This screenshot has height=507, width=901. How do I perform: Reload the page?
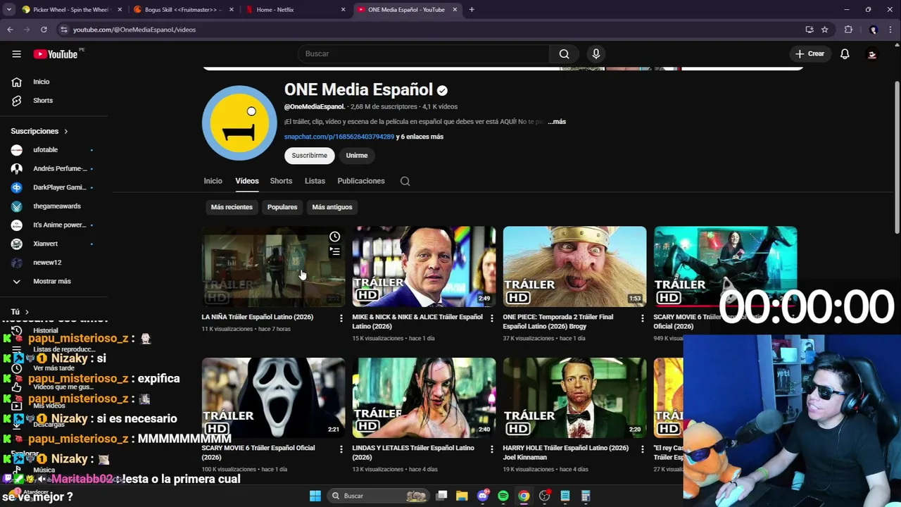pos(44,30)
